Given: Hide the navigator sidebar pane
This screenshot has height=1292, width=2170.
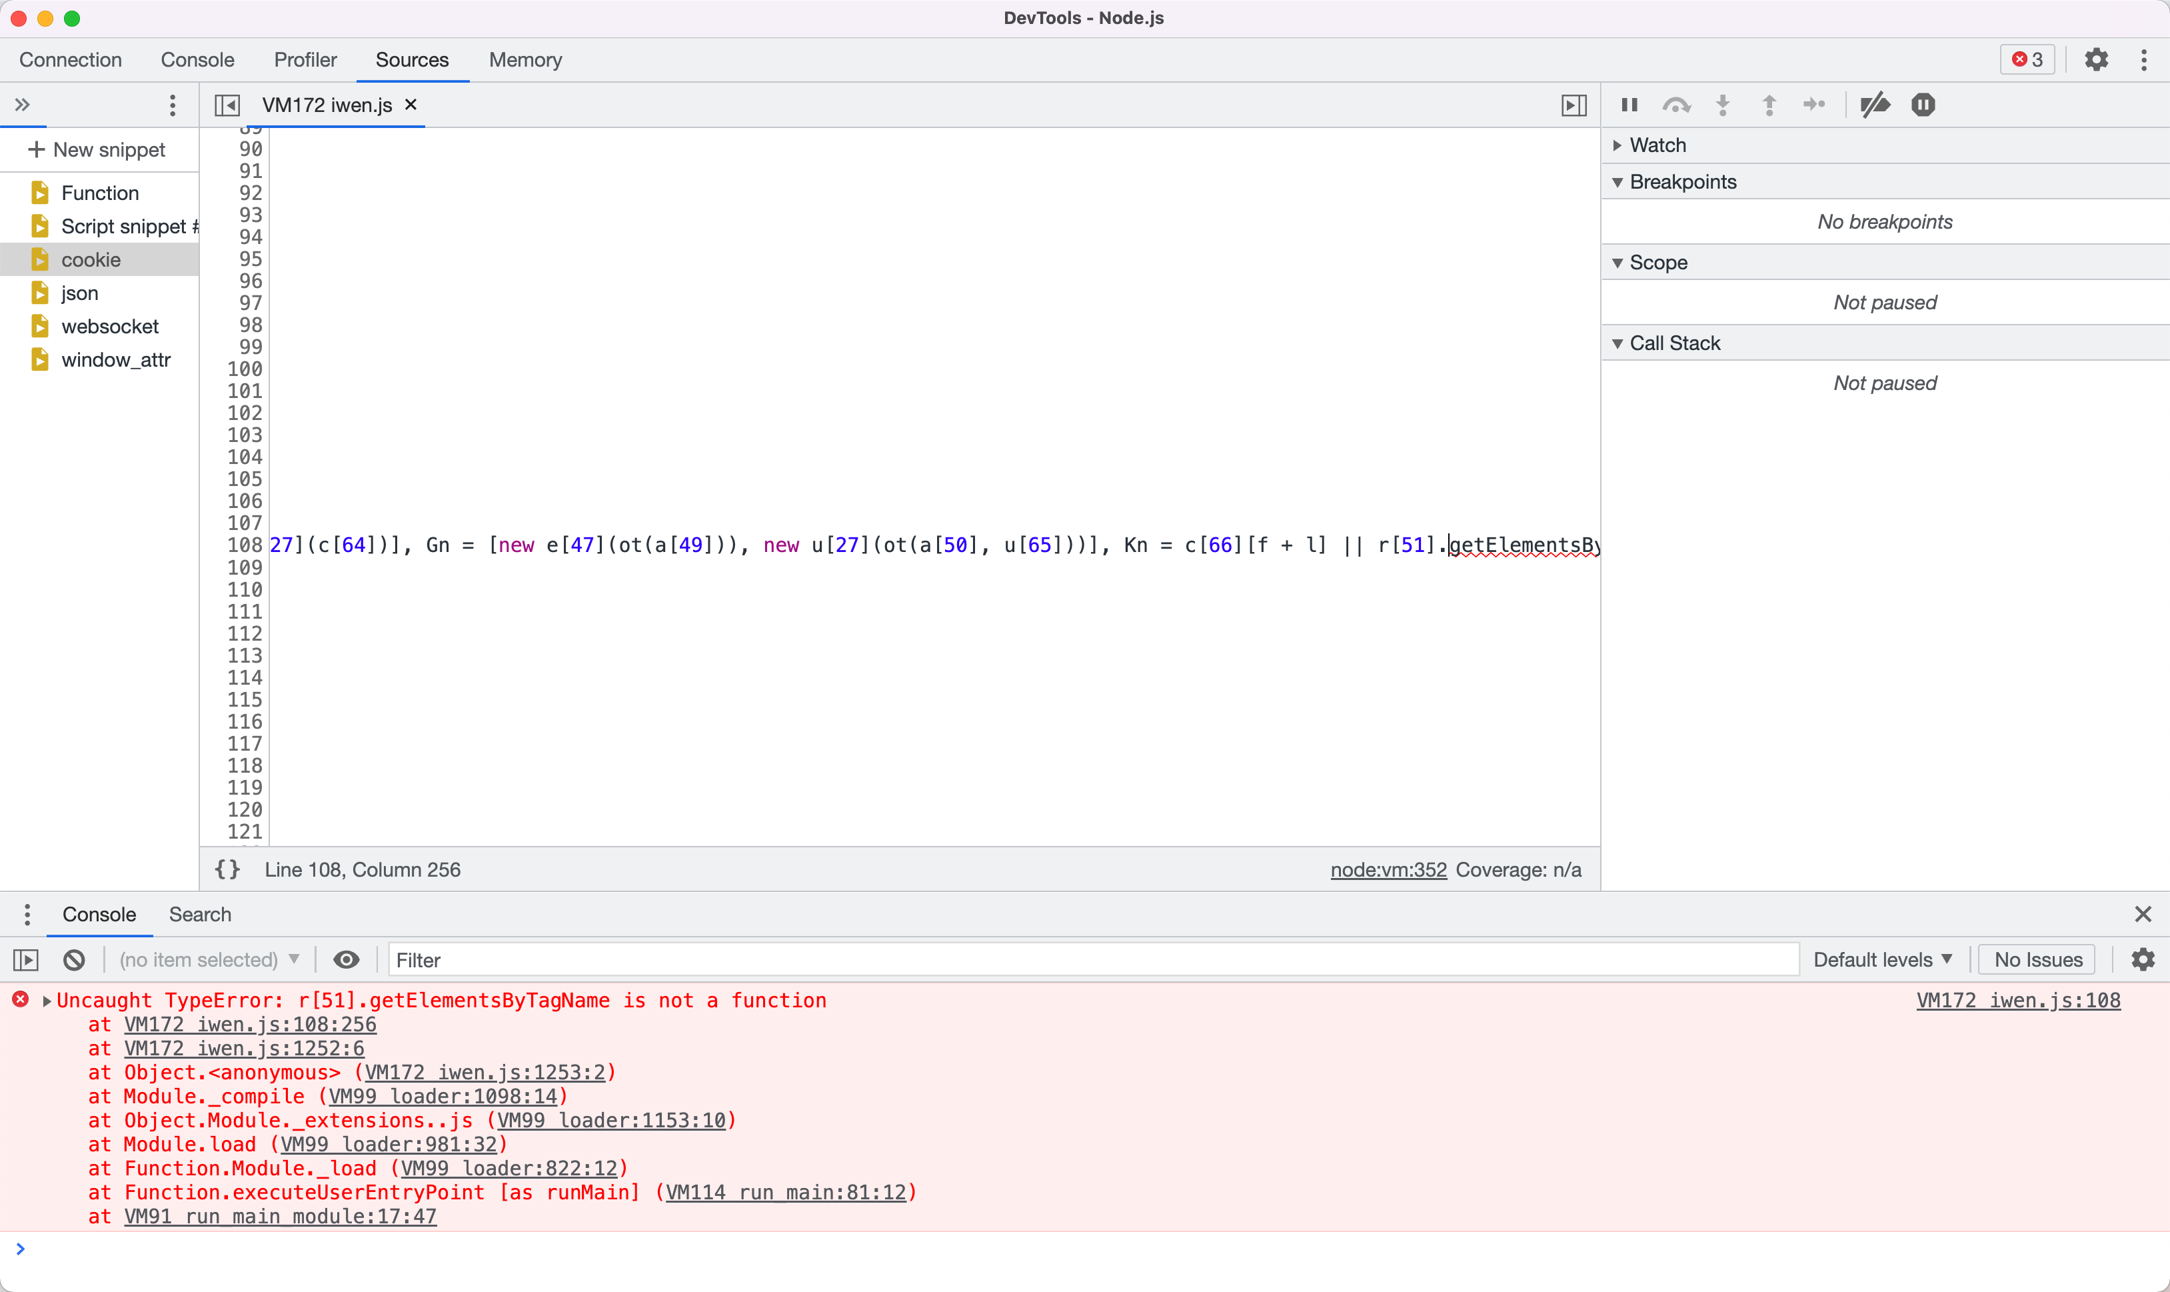Looking at the screenshot, I should click(227, 105).
